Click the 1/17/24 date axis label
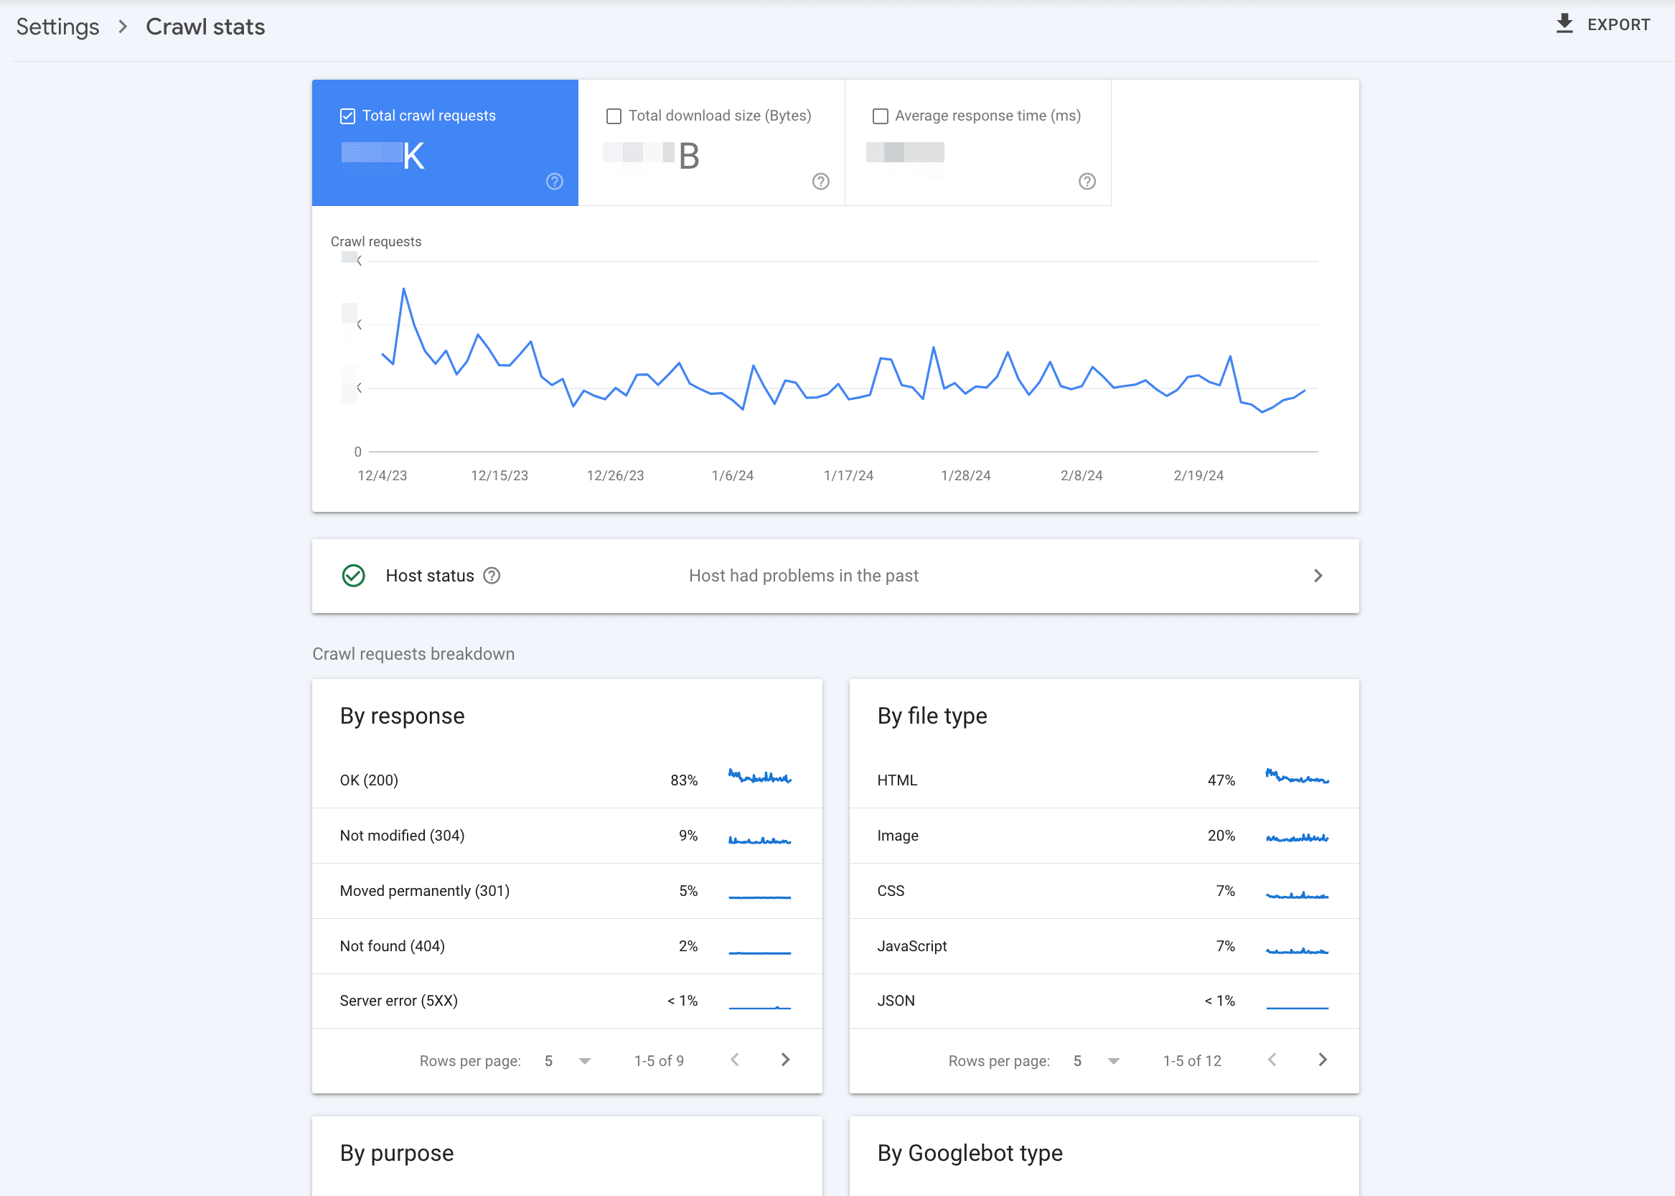This screenshot has width=1675, height=1196. 848,476
